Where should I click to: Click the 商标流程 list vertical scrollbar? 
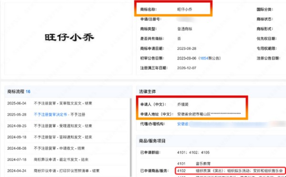[x=131, y=137]
